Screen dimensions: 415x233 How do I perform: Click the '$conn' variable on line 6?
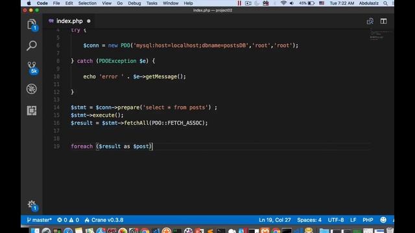pyautogui.click(x=91, y=45)
